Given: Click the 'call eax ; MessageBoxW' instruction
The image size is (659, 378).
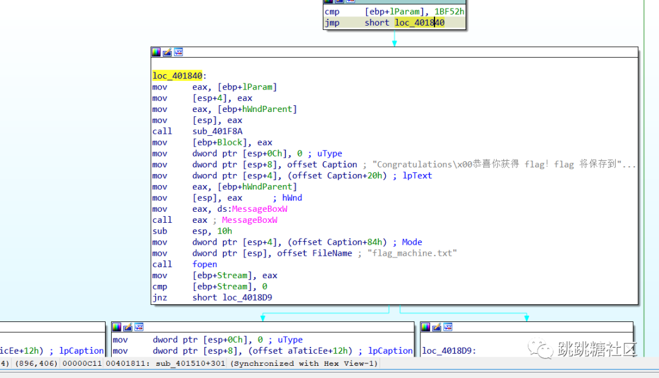Looking at the screenshot, I should pos(215,220).
